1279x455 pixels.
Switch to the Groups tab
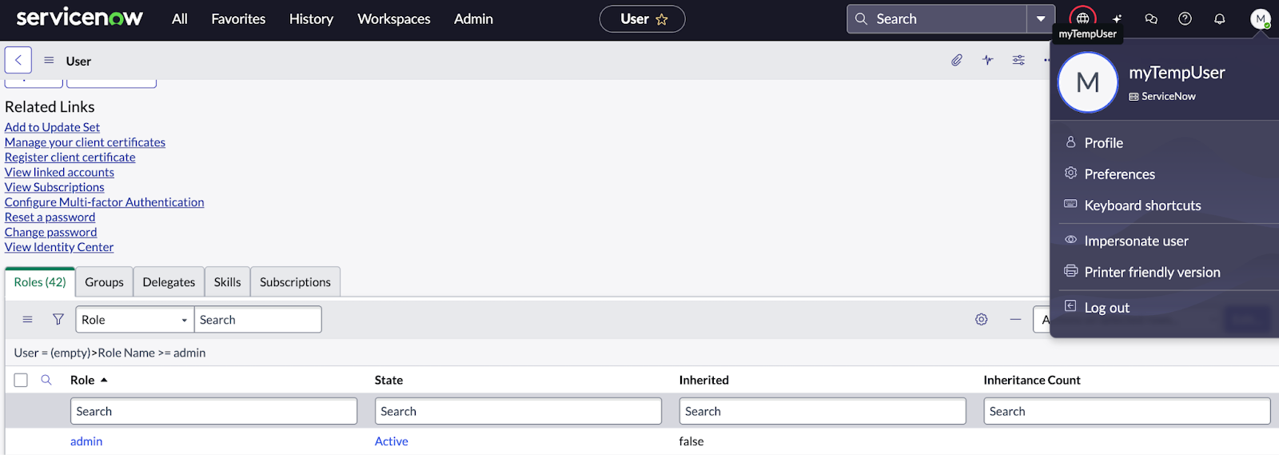pos(104,281)
